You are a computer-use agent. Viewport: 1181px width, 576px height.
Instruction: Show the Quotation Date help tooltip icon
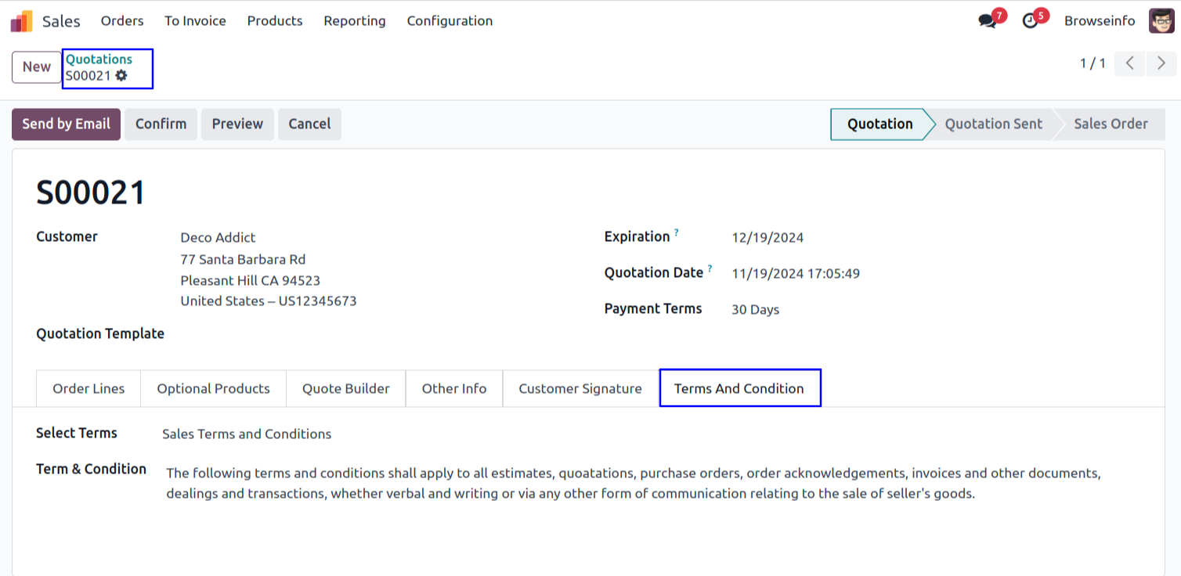(x=710, y=269)
